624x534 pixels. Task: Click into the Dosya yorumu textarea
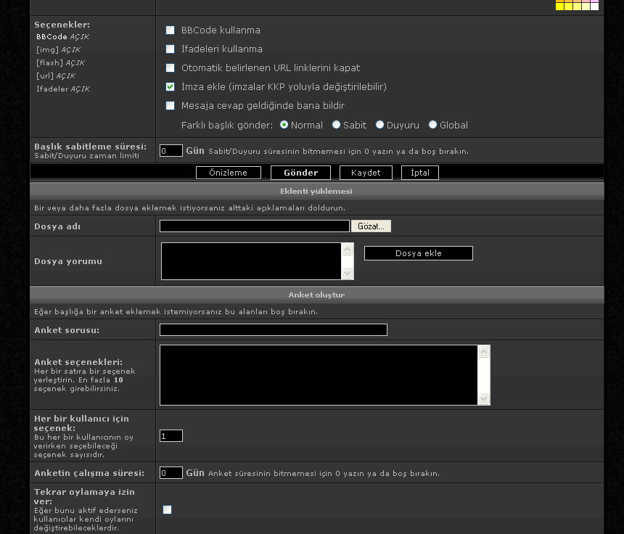click(252, 261)
